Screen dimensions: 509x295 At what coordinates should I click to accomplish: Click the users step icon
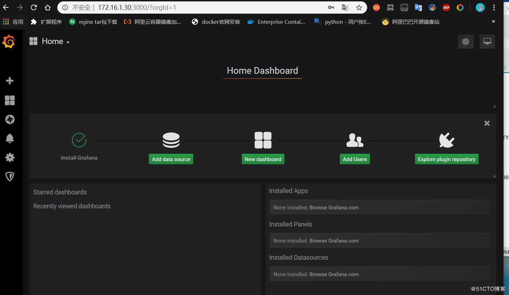tap(355, 140)
